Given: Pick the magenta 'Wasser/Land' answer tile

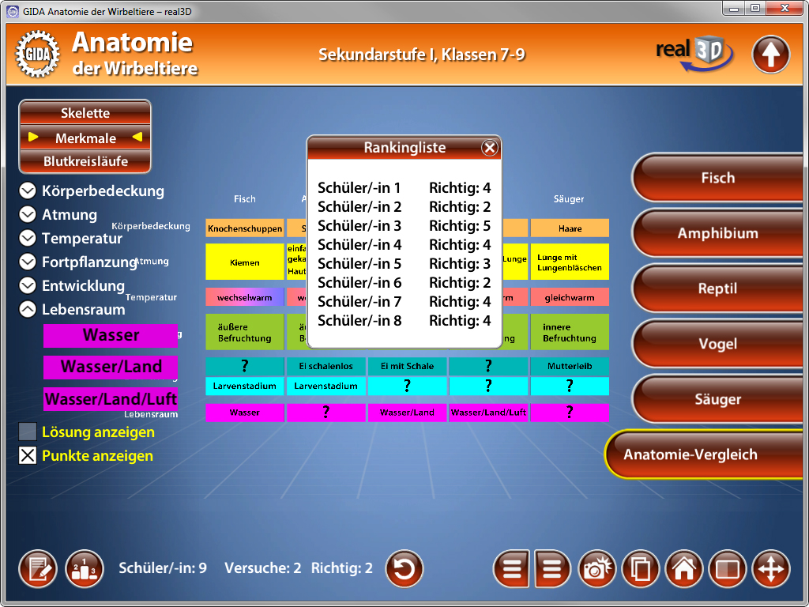Looking at the screenshot, I should (111, 367).
